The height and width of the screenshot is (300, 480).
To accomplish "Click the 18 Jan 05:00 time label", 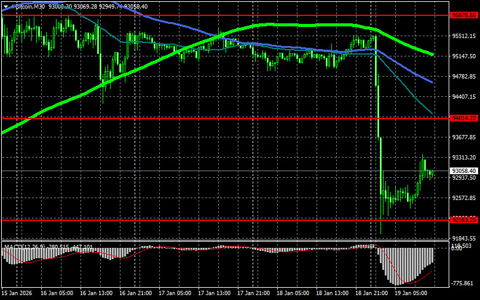I will [x=293, y=293].
